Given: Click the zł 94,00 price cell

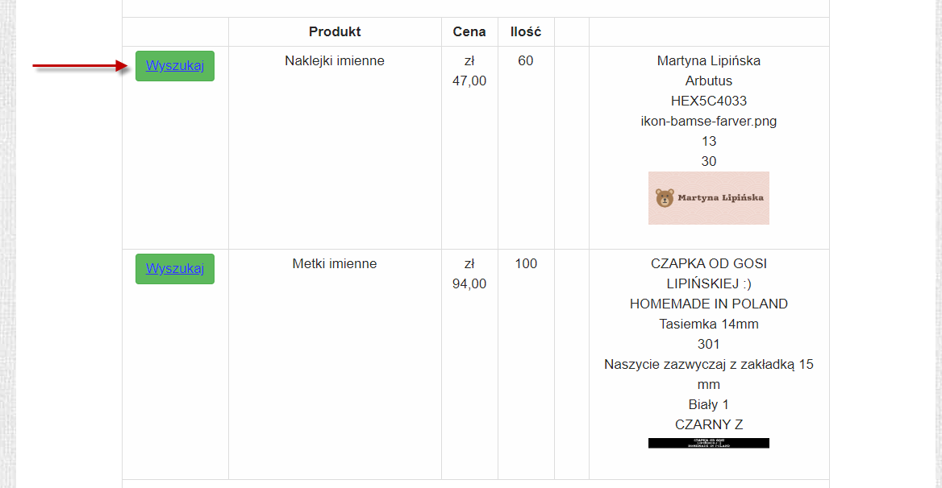Looking at the screenshot, I should pos(469,273).
